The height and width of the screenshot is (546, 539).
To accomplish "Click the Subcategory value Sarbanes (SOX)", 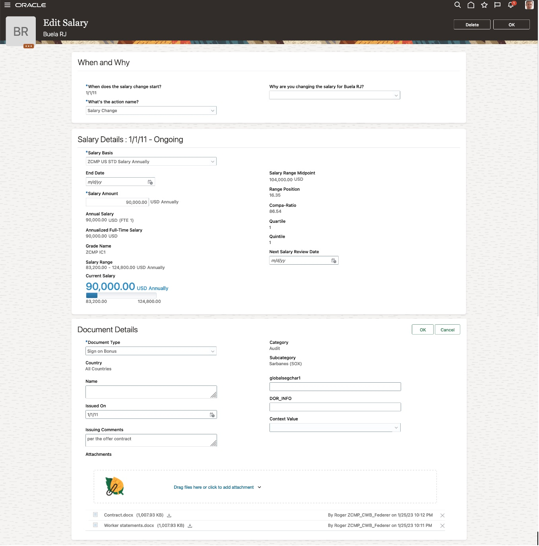I will tap(285, 364).
